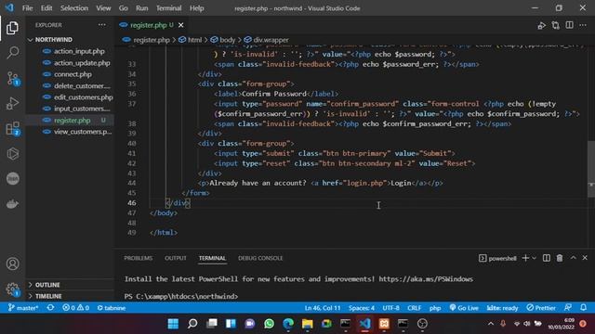This screenshot has height=334, width=595.
Task: Kill the terminal with trash icon
Action: [560, 258]
